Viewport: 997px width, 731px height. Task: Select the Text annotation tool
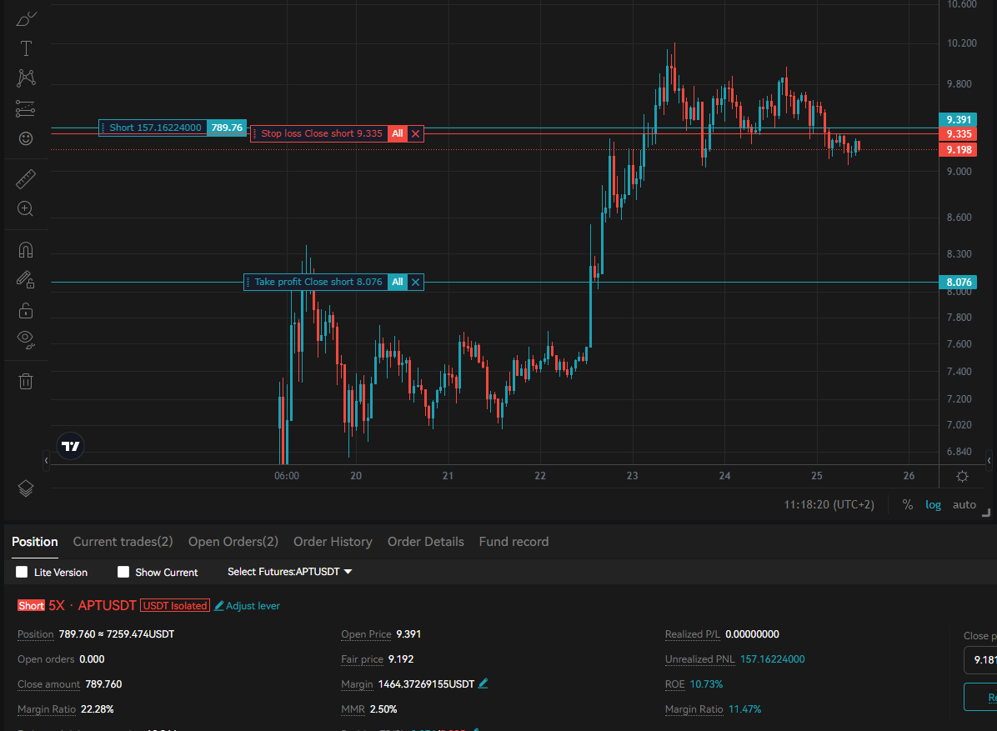26,48
